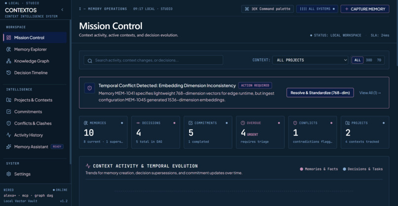Open the ALL PROJECTS context dropdown
This screenshot has height=206, width=398.
[x=310, y=60]
